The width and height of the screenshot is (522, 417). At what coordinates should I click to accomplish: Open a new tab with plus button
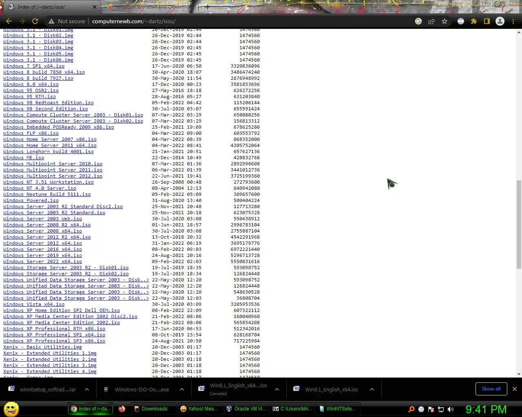[207, 7]
